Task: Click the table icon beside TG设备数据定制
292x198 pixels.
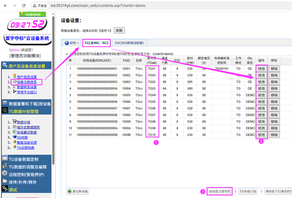Action: 5,158
